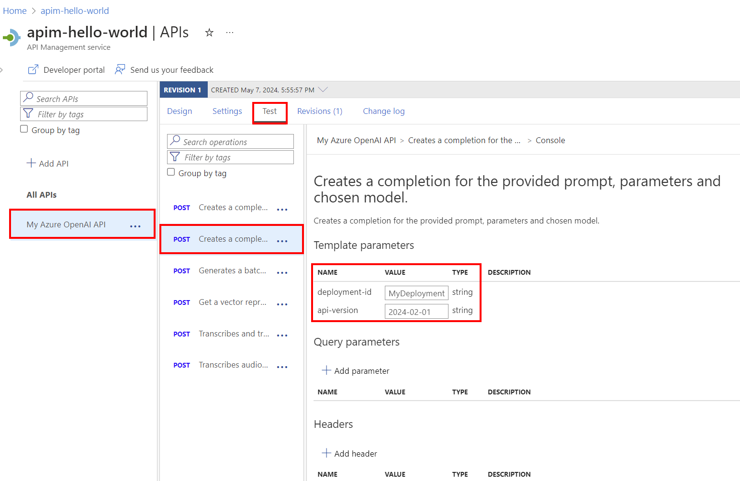Expand the collapsed left navigation chevron
Viewport: 740px width, 481px height.
point(3,69)
